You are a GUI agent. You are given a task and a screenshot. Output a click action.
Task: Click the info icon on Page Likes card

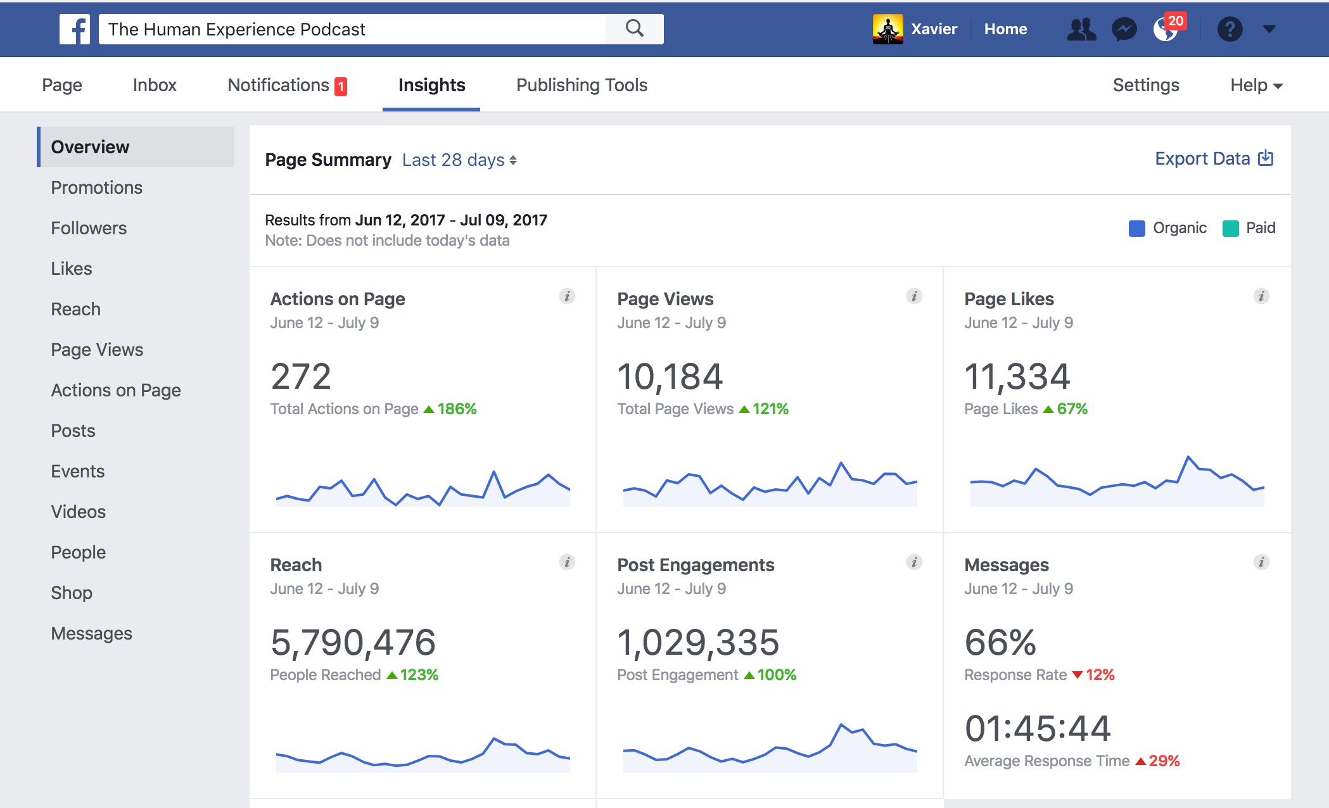click(x=1261, y=296)
